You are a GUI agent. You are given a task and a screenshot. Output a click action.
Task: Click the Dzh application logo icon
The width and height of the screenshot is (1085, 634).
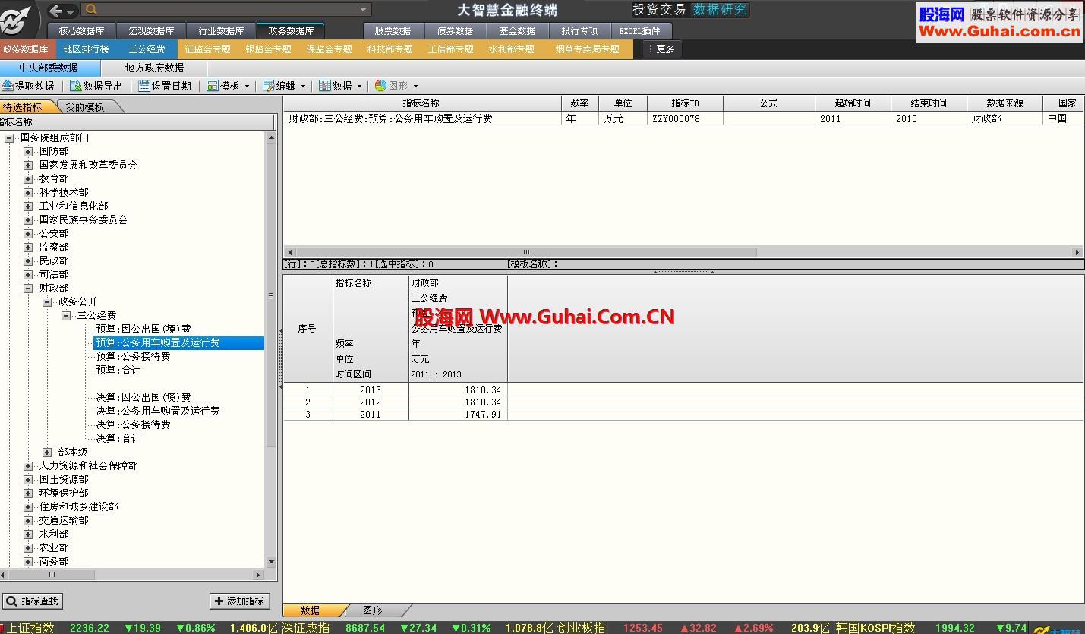(x=17, y=18)
